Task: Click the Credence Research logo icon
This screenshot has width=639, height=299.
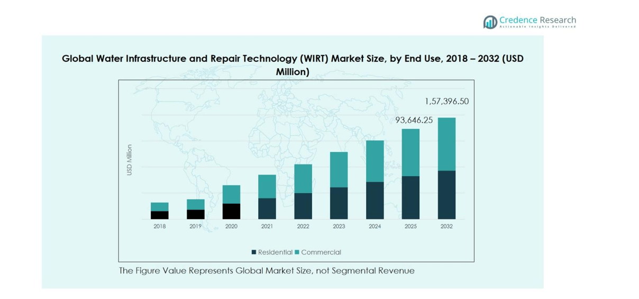Action: click(490, 22)
